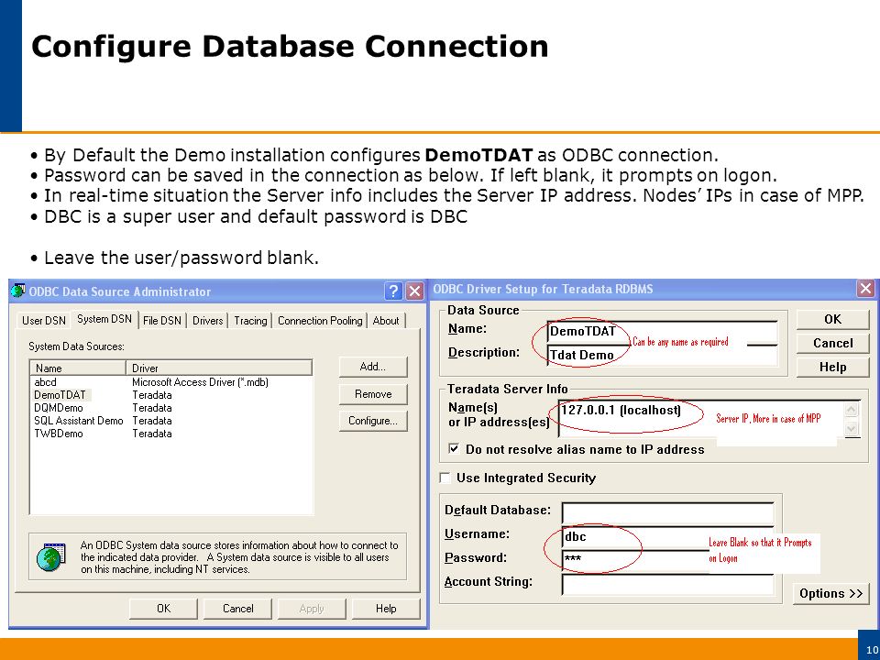Select the DQMDemo data source
The height and width of the screenshot is (660, 880).
pyautogui.click(x=171, y=408)
